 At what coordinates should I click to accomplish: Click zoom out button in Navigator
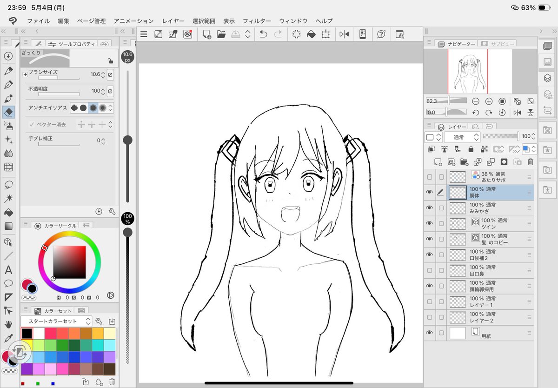coord(475,101)
